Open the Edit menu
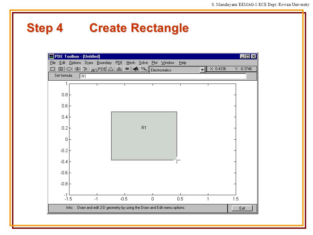The width and height of the screenshot is (313, 235). click(62, 63)
